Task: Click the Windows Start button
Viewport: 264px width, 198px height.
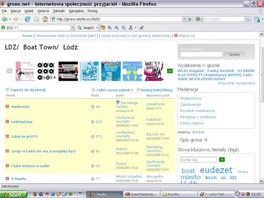Action: tap(14, 194)
